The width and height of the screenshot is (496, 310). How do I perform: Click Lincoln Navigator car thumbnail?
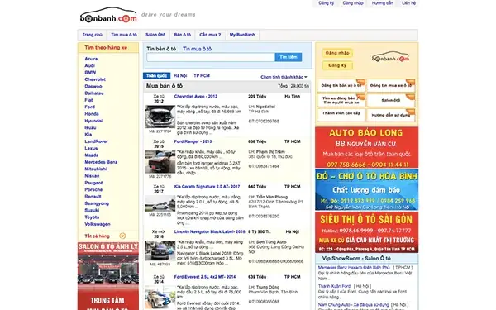[160, 250]
